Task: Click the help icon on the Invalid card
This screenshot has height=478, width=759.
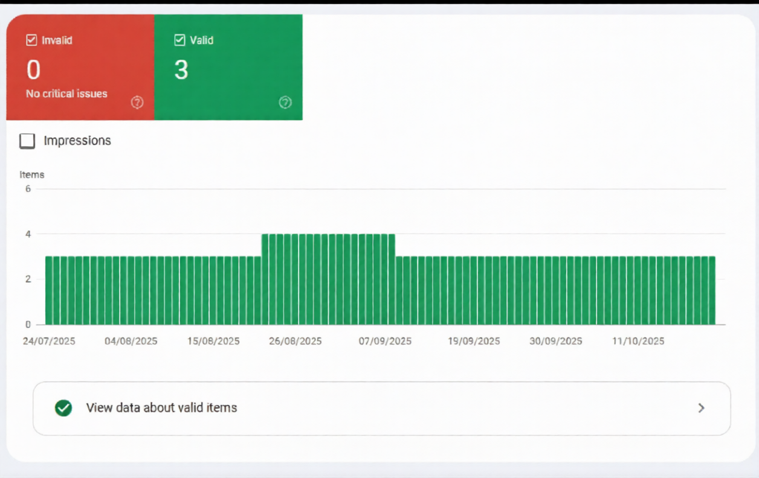Action: (136, 102)
